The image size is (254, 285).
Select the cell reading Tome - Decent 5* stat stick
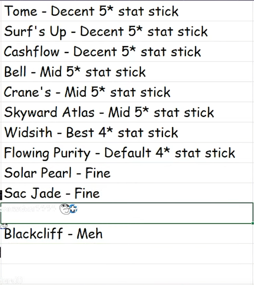point(127,11)
